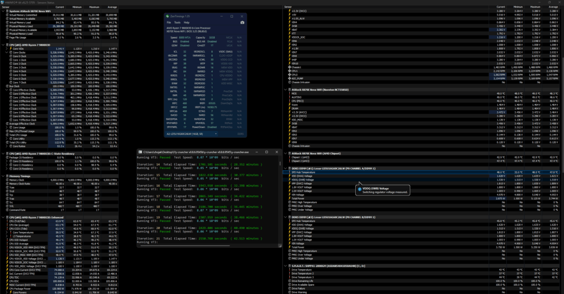
Task: Collapse the Nuvoton NCT5585D sensor group
Action: (x=286, y=90)
